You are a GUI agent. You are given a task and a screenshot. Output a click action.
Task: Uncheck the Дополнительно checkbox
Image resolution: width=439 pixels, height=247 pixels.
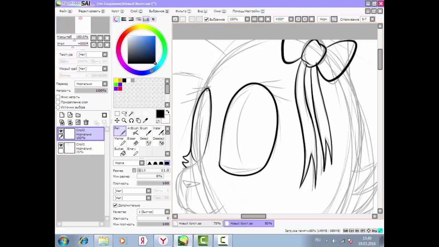click(x=115, y=205)
